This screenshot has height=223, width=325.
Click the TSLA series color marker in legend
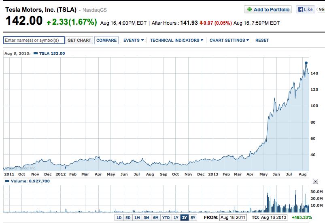[x=36, y=54]
